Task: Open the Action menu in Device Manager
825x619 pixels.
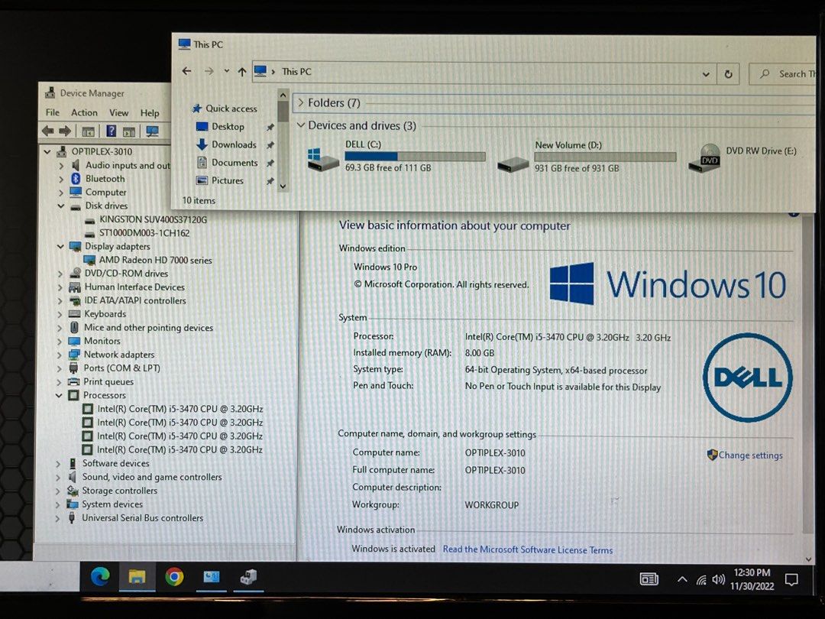Action: [84, 112]
